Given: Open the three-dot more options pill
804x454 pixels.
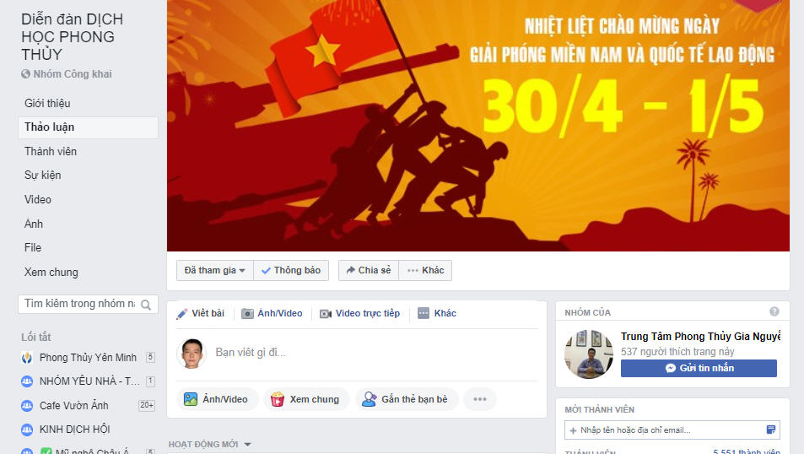Looking at the screenshot, I should 480,399.
